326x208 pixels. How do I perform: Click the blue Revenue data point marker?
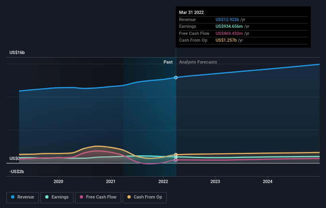(176, 77)
